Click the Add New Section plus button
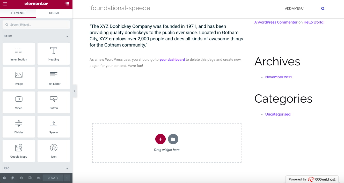Screen dimensions: 344x183 pos(160,139)
